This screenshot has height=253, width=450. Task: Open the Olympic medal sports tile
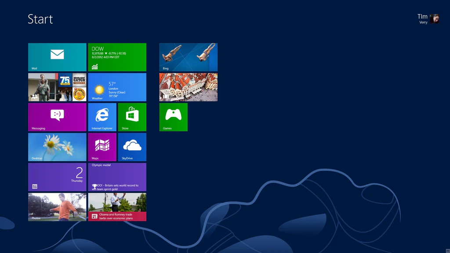(x=117, y=177)
